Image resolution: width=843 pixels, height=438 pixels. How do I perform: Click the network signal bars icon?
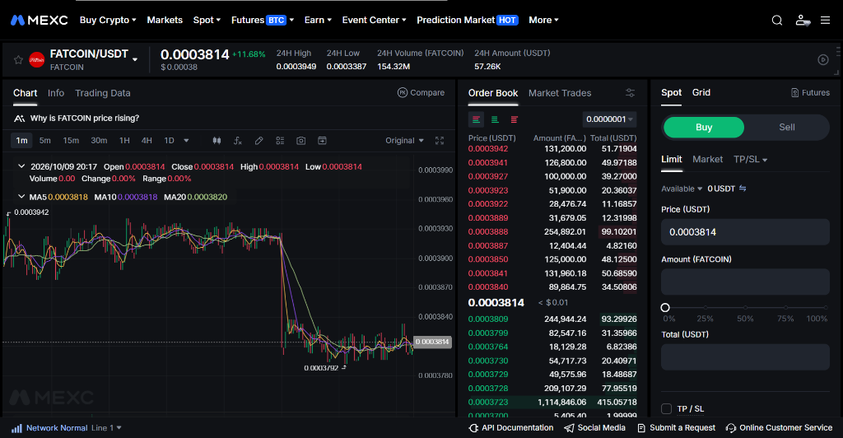point(16,428)
